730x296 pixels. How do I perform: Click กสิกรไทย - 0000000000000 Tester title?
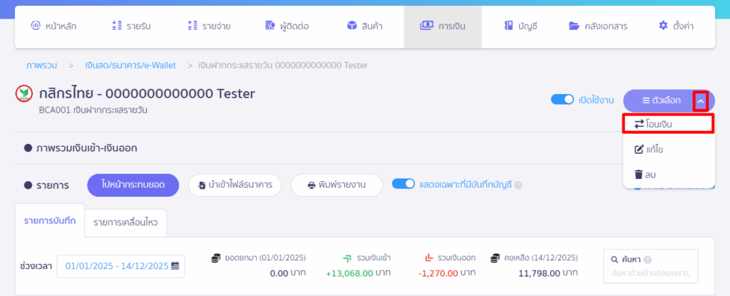coord(147,93)
